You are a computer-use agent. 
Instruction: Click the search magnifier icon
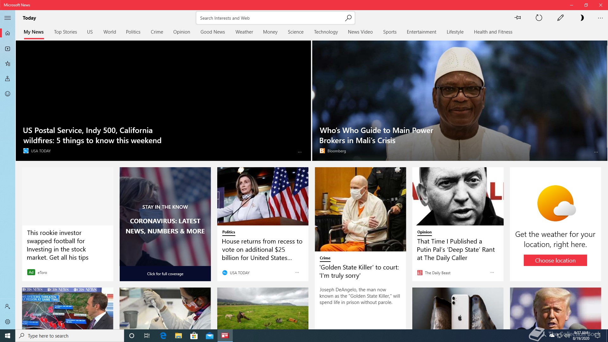348,18
